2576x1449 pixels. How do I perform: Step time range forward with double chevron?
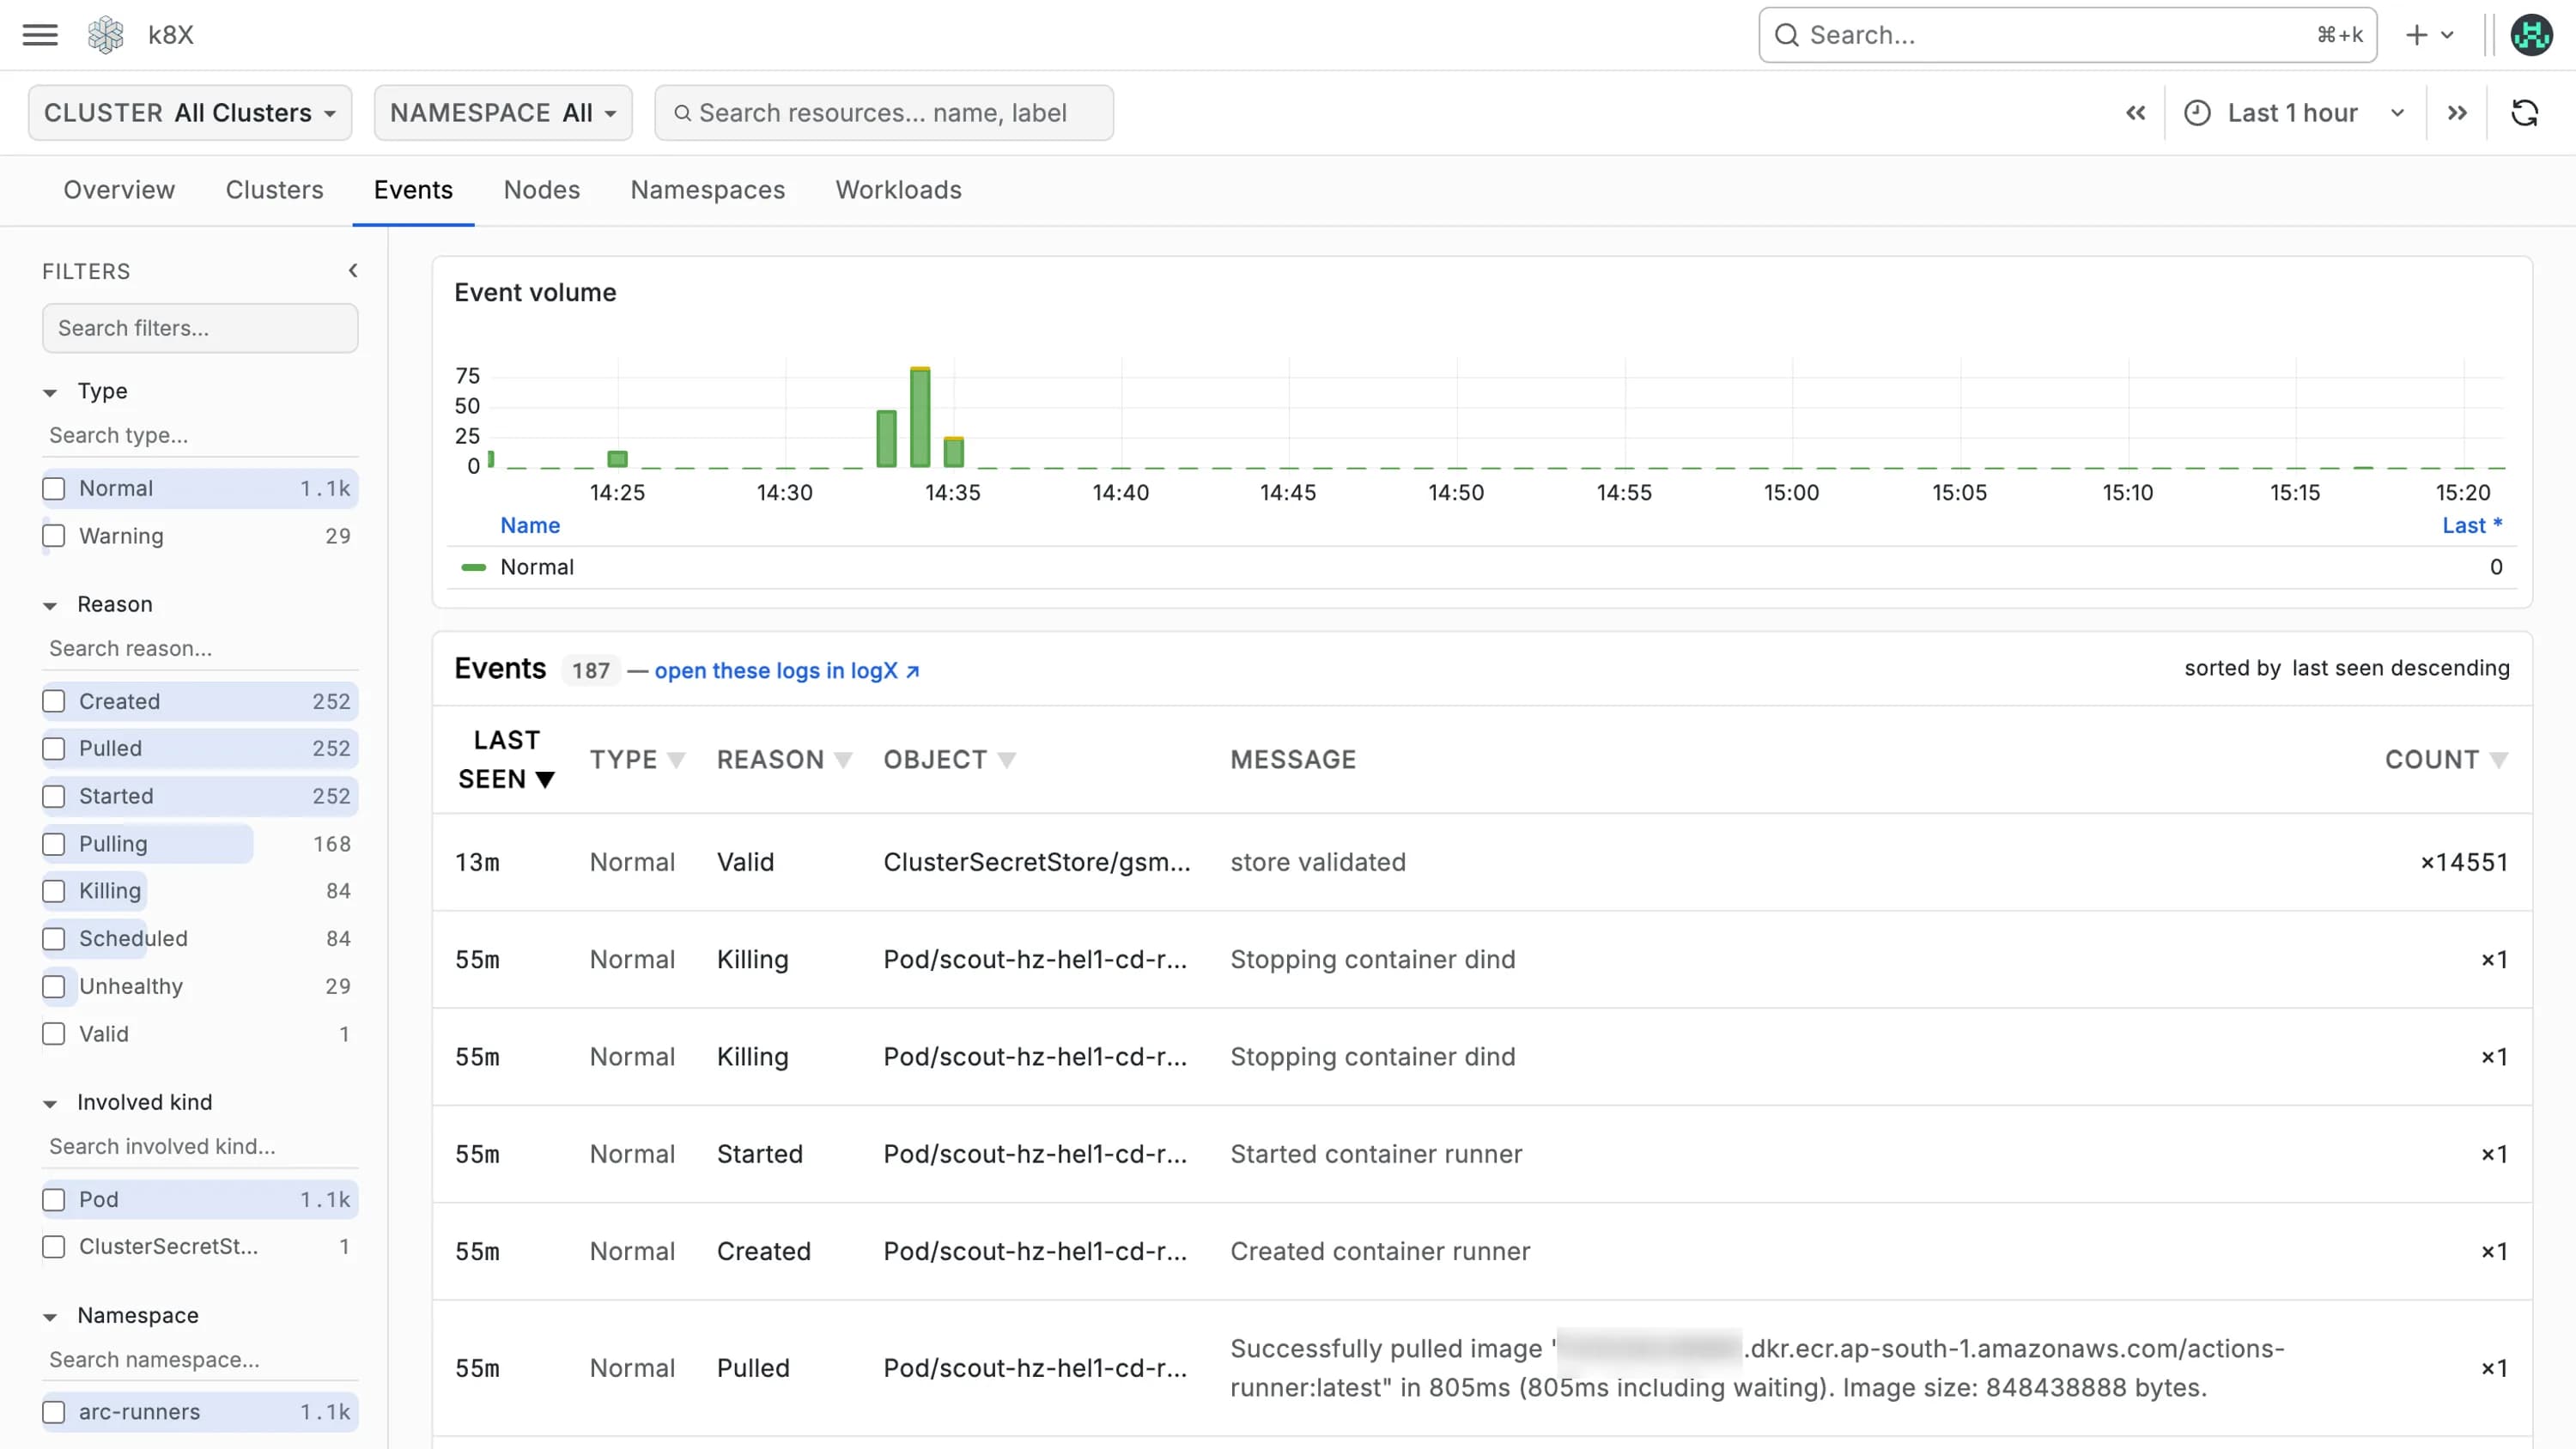pyautogui.click(x=2457, y=113)
